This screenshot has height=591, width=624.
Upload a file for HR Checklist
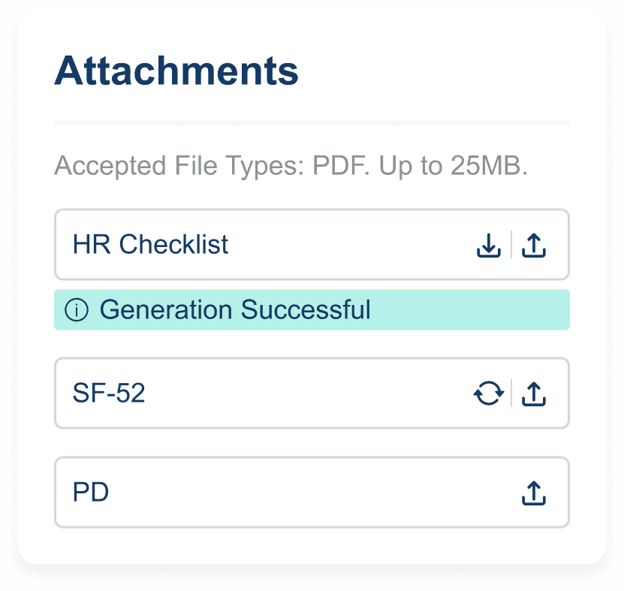click(x=534, y=245)
